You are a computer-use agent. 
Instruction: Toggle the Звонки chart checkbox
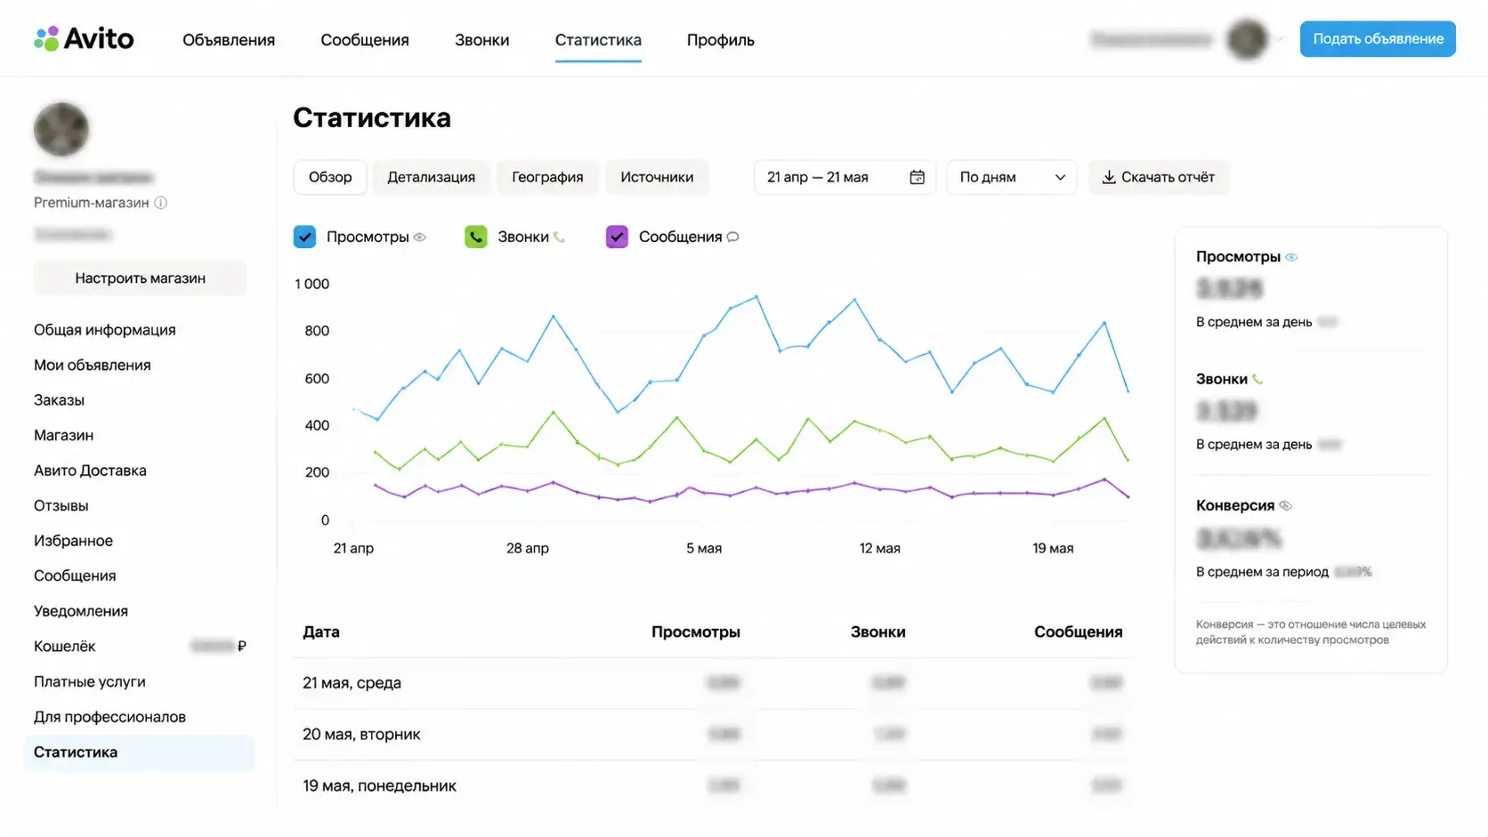coord(476,237)
